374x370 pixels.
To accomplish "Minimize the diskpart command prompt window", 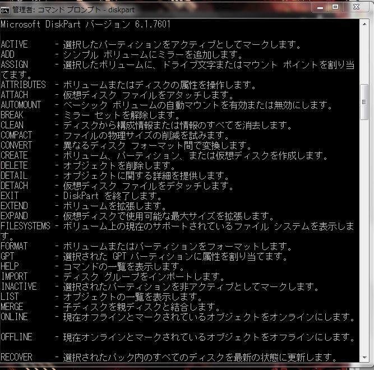I will point(320,8).
